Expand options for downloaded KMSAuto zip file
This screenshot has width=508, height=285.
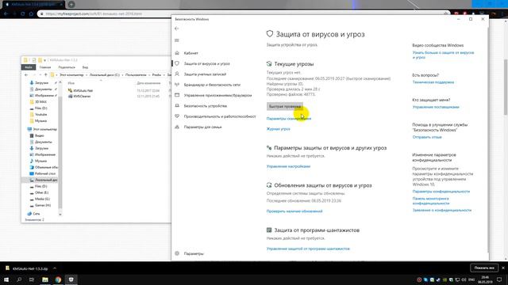pyautogui.click(x=55, y=268)
